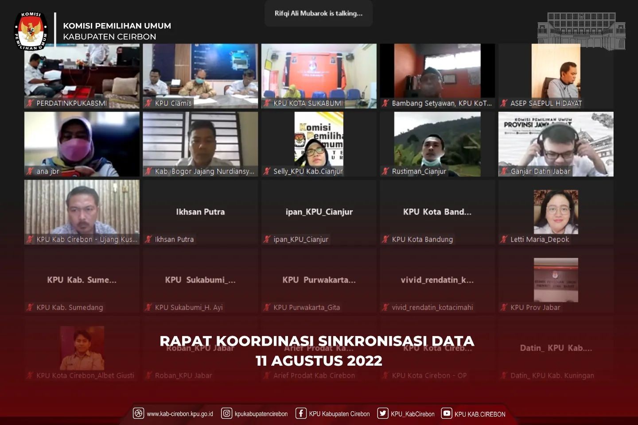Click the building illustration at top right
Image resolution: width=638 pixels, height=425 pixels.
(581, 30)
